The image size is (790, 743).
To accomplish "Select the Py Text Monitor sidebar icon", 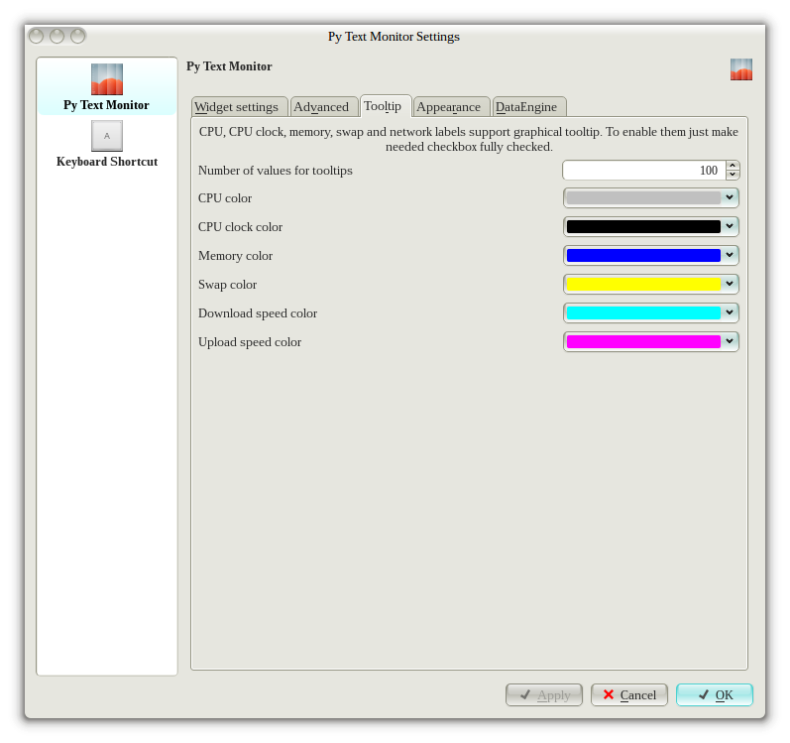I will [106, 80].
